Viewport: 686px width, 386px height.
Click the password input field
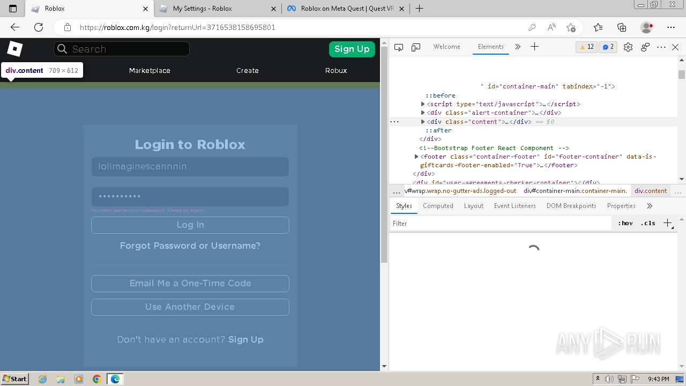tap(190, 197)
